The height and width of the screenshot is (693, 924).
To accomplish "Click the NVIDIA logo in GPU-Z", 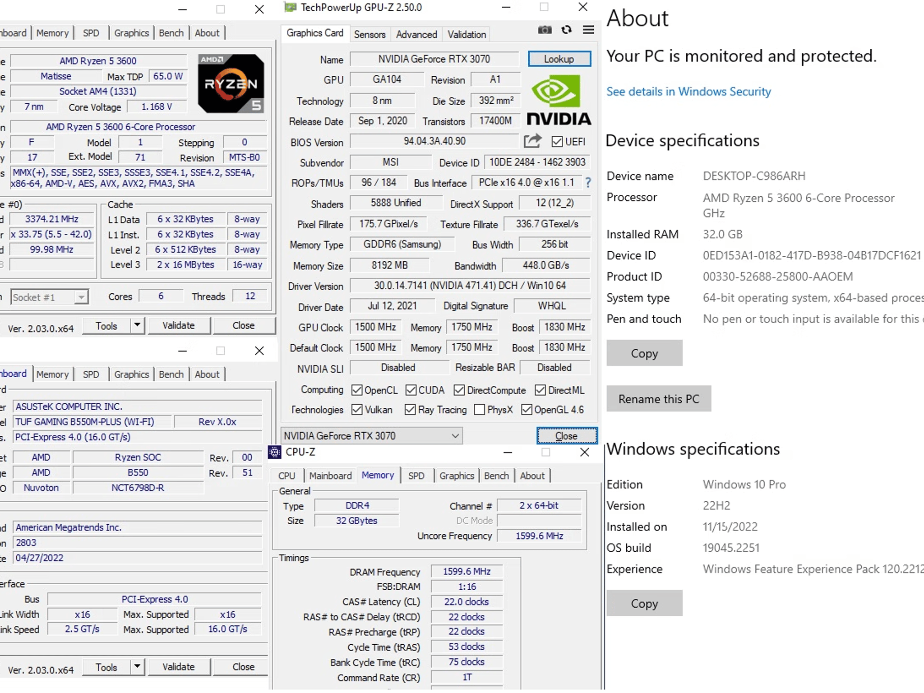I will click(x=559, y=100).
